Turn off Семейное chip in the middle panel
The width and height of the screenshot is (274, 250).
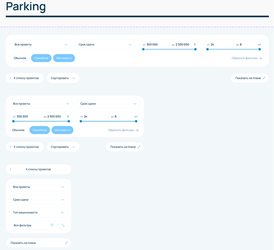pos(40,130)
